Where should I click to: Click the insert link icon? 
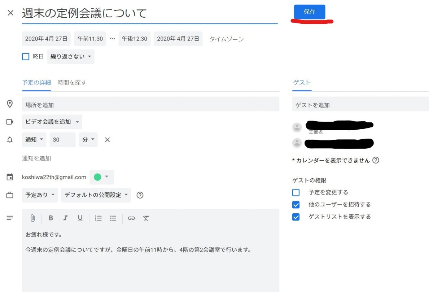tap(131, 218)
